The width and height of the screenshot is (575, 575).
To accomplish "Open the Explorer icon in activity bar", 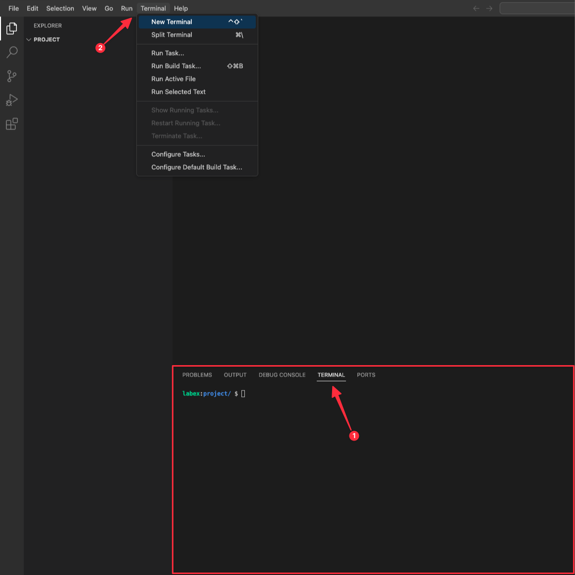I will click(x=12, y=28).
